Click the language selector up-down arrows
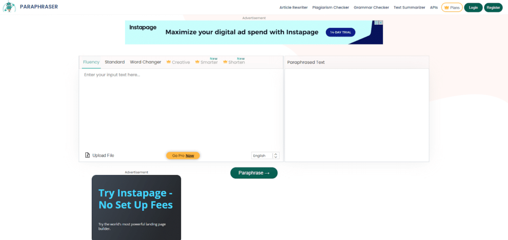This screenshot has height=240, width=508. 276,156
